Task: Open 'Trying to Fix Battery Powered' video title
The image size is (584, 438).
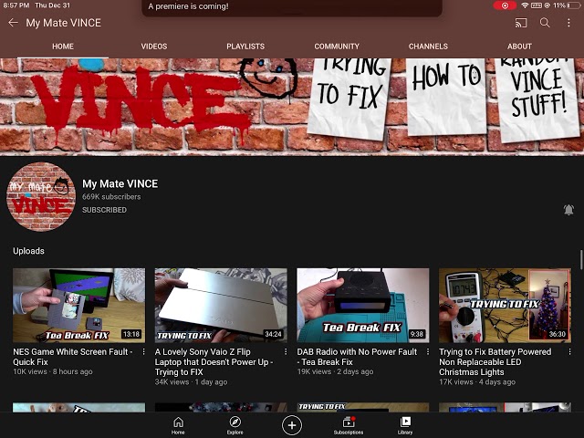Action: (495, 361)
